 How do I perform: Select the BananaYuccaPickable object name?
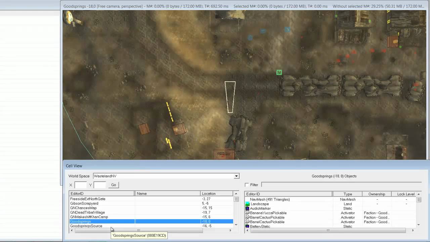pyautogui.click(x=268, y=213)
